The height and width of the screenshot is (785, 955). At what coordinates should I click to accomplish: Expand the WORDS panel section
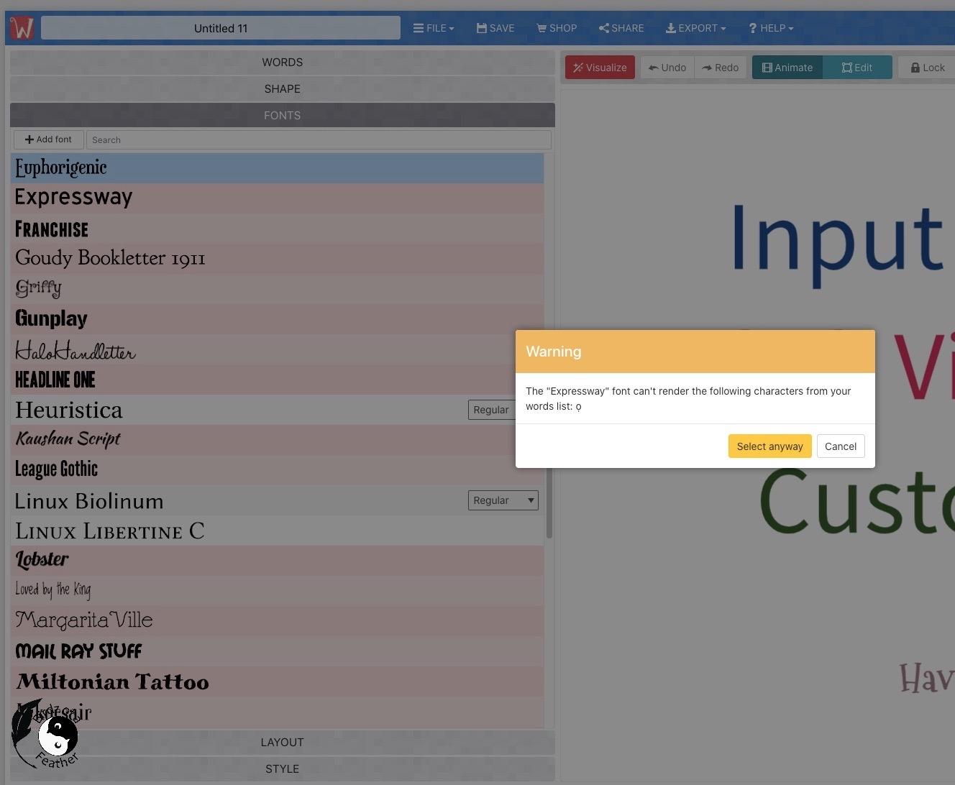point(283,63)
